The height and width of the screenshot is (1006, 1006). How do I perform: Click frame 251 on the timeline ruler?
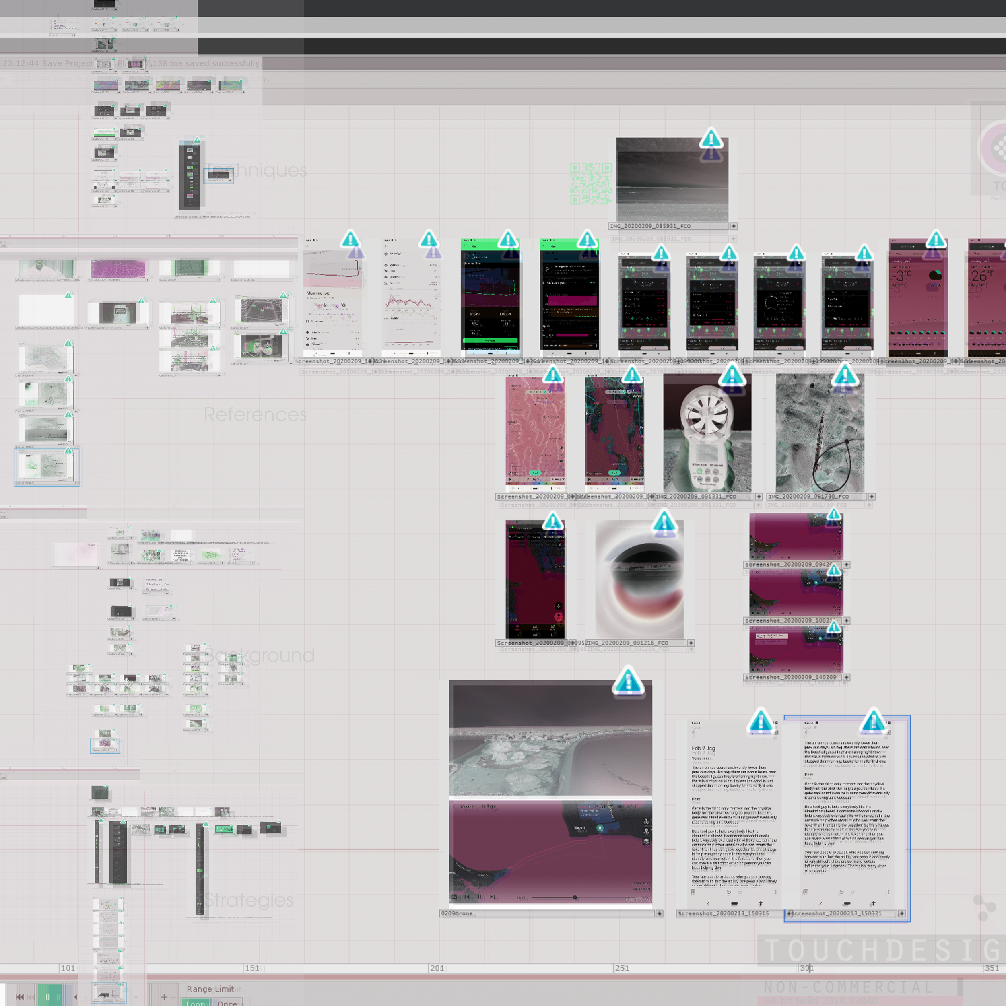622,968
